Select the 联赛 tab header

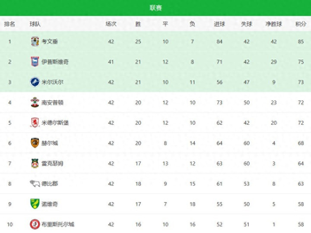coord(155,8)
